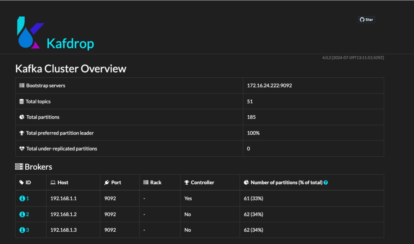
Task: Click the Bootstrap servers label
Action: click(46, 85)
